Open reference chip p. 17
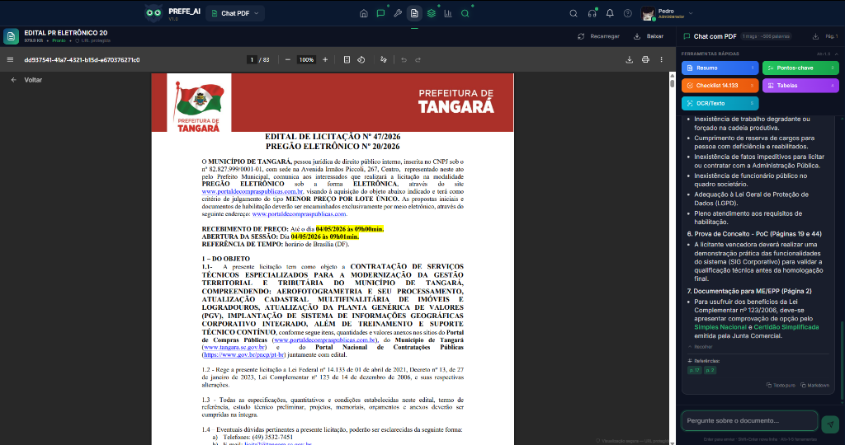Screen dimensions: 845x445 tap(695, 370)
